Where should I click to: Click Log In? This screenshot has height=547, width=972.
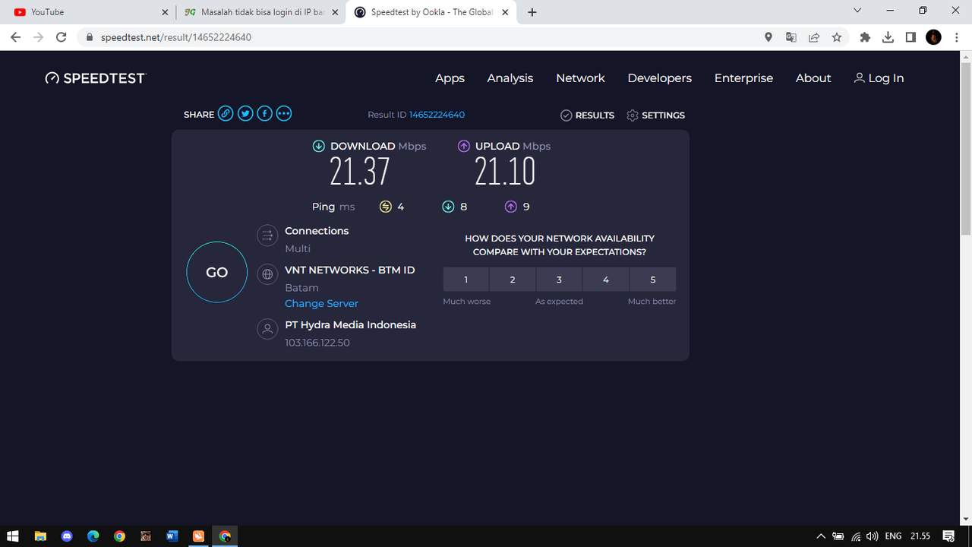(879, 78)
